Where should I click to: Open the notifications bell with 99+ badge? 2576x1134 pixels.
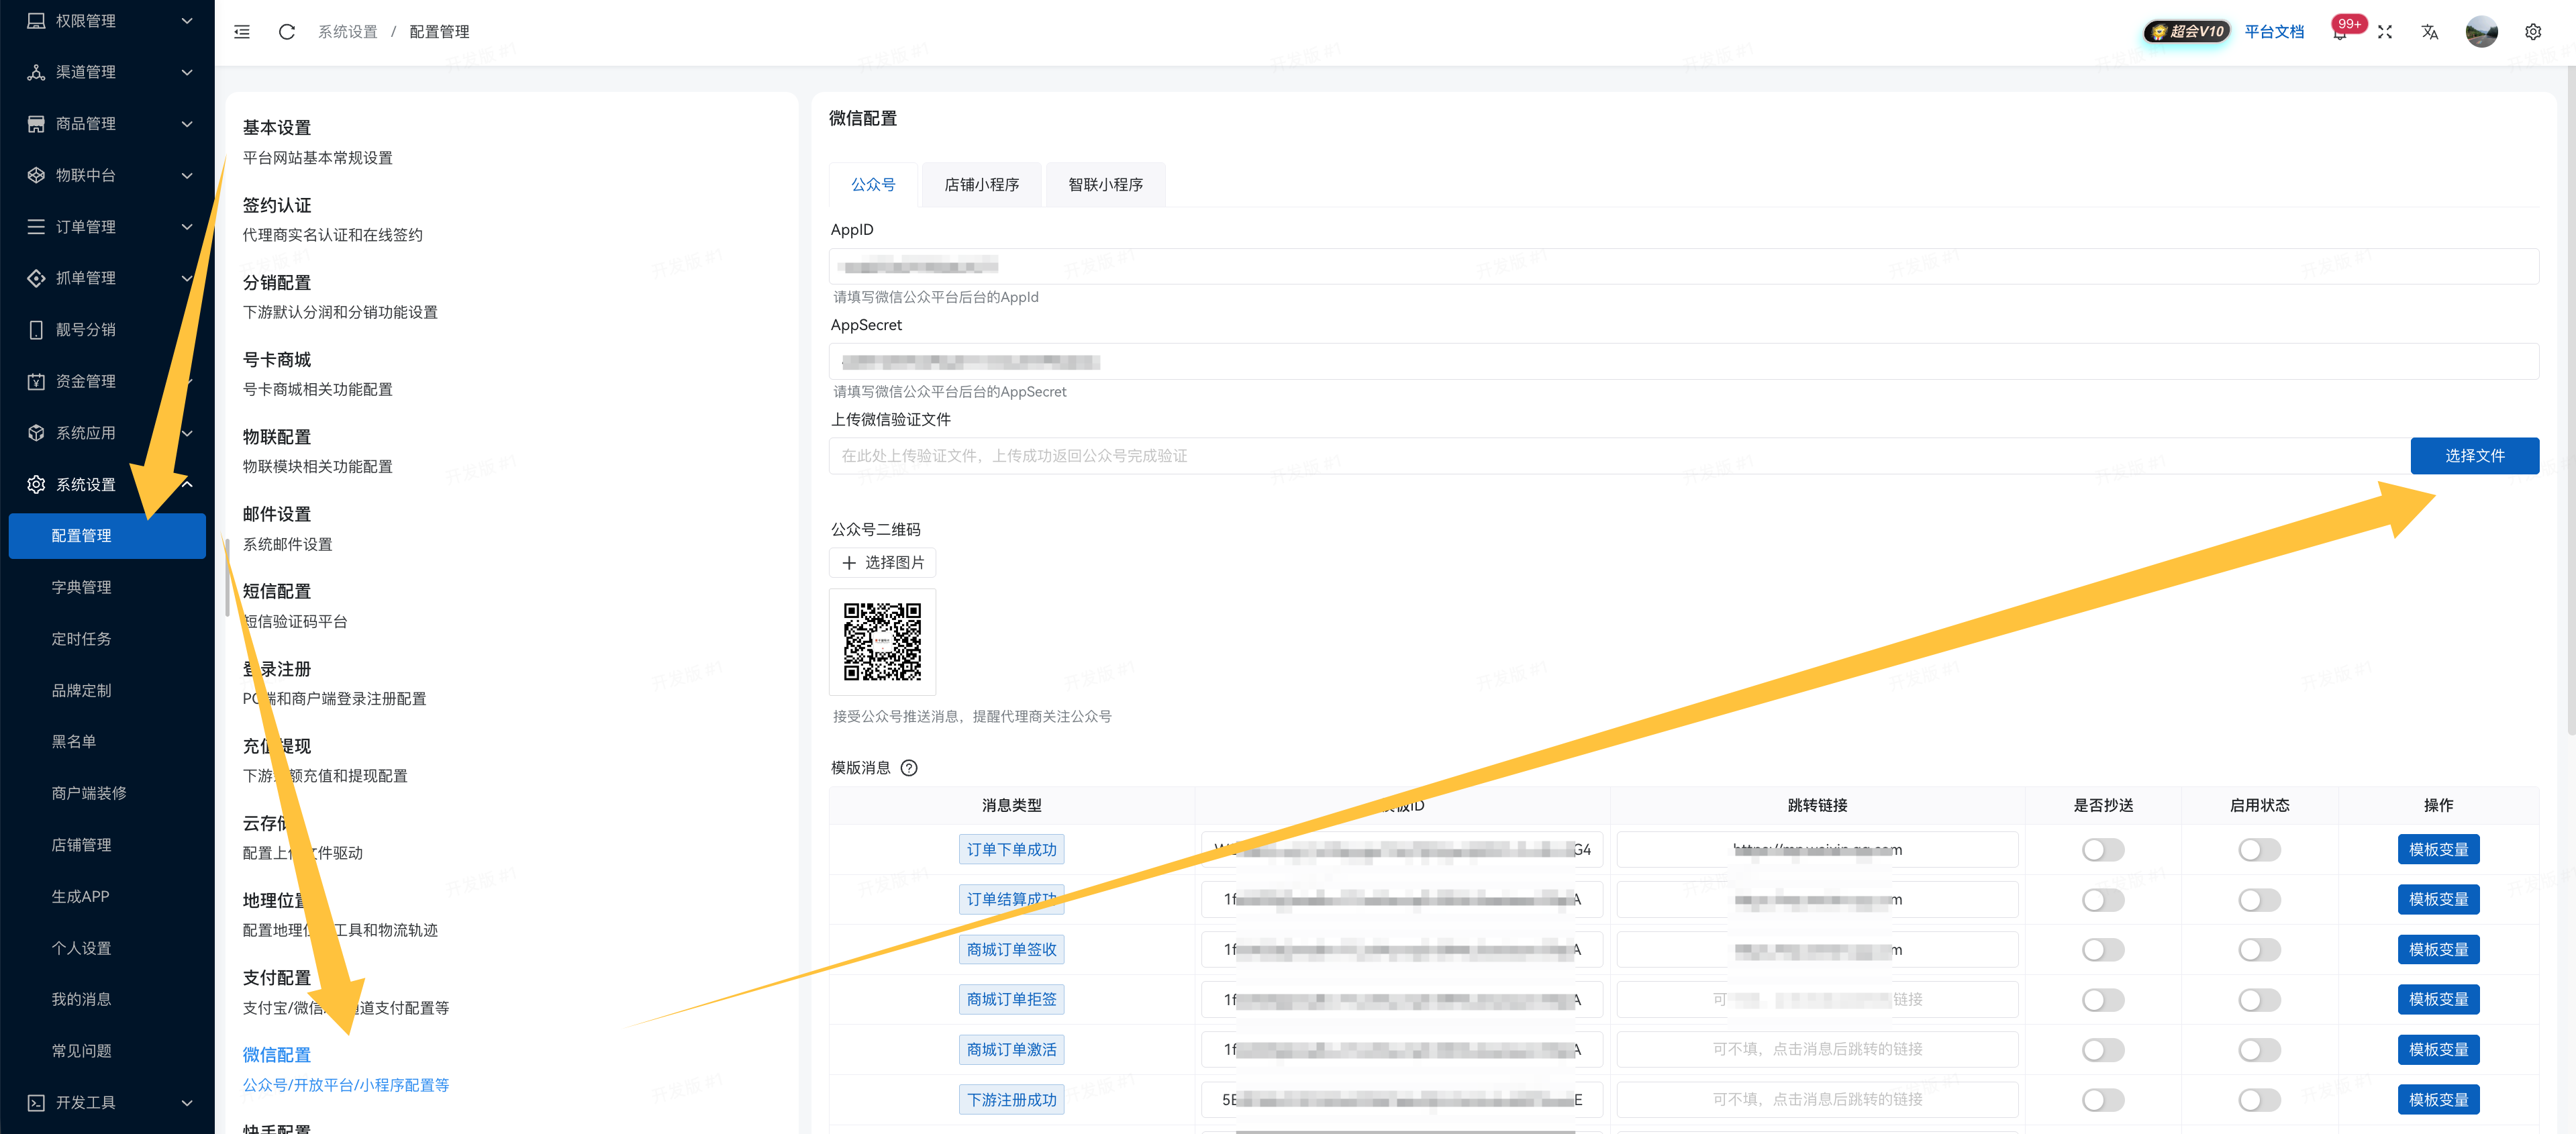tap(2339, 32)
